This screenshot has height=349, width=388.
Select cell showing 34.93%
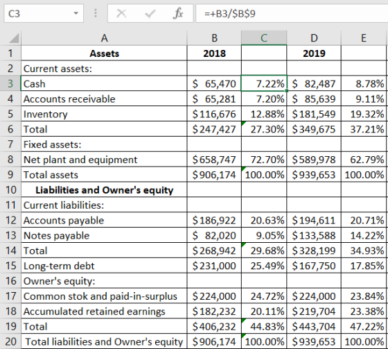coord(363,250)
